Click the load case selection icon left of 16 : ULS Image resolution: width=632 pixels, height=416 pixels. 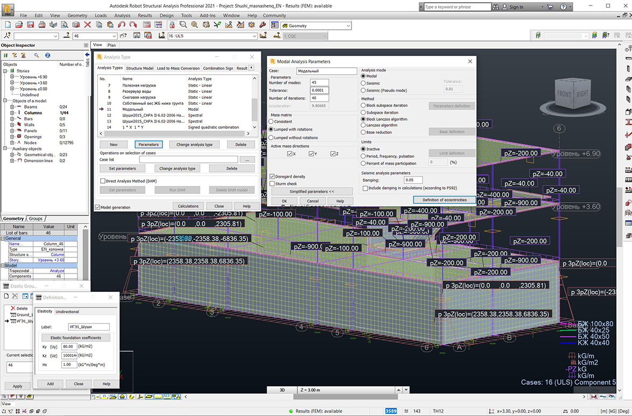click(x=161, y=36)
